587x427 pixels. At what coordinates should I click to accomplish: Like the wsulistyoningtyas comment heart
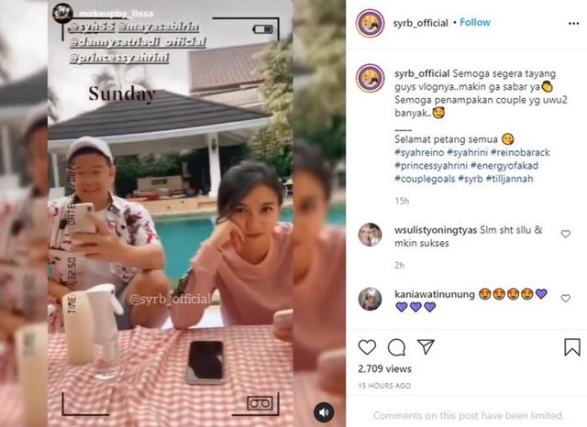[565, 234]
